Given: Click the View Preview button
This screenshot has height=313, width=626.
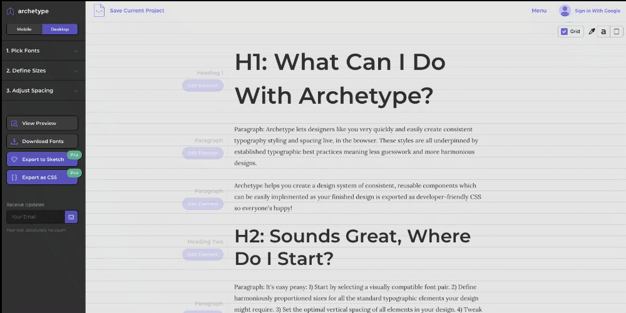Looking at the screenshot, I should [43, 124].
